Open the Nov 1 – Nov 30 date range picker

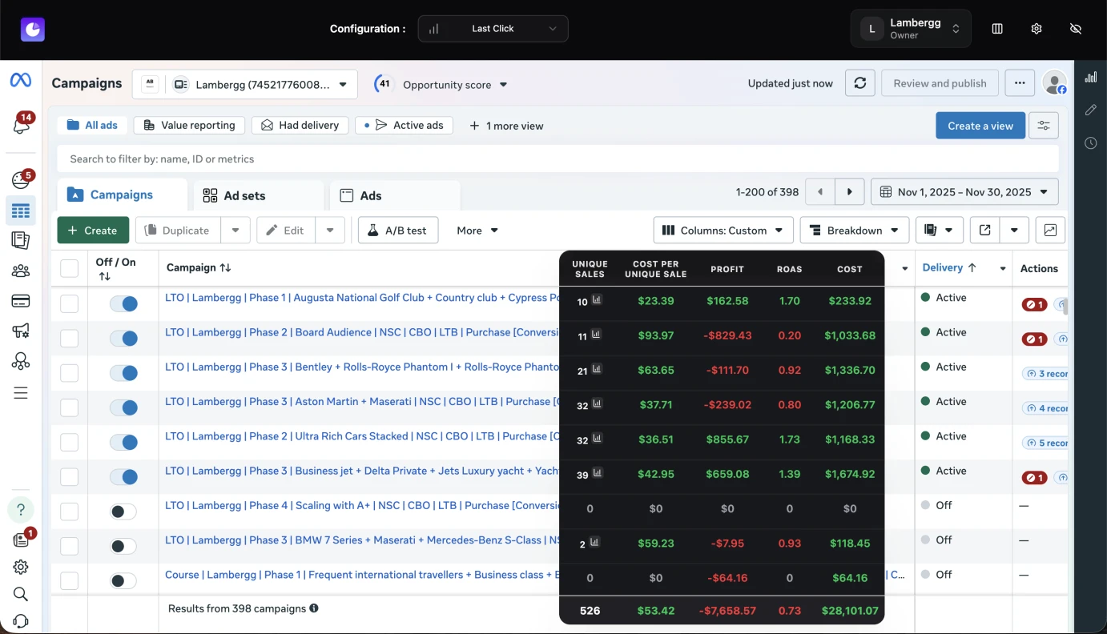tap(964, 191)
